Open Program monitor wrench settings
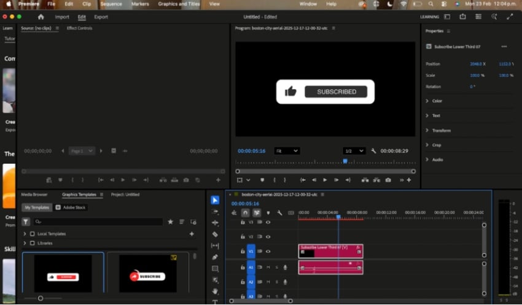This screenshot has height=305, width=522. pos(373,150)
